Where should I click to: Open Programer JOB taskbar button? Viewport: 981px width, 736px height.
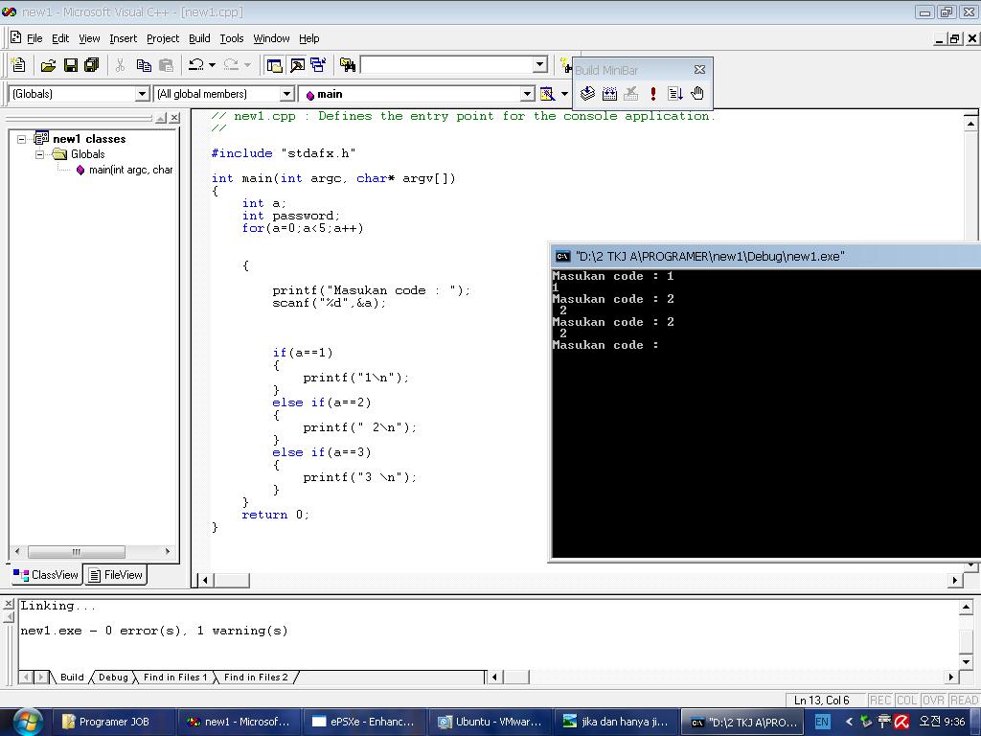pos(113,722)
